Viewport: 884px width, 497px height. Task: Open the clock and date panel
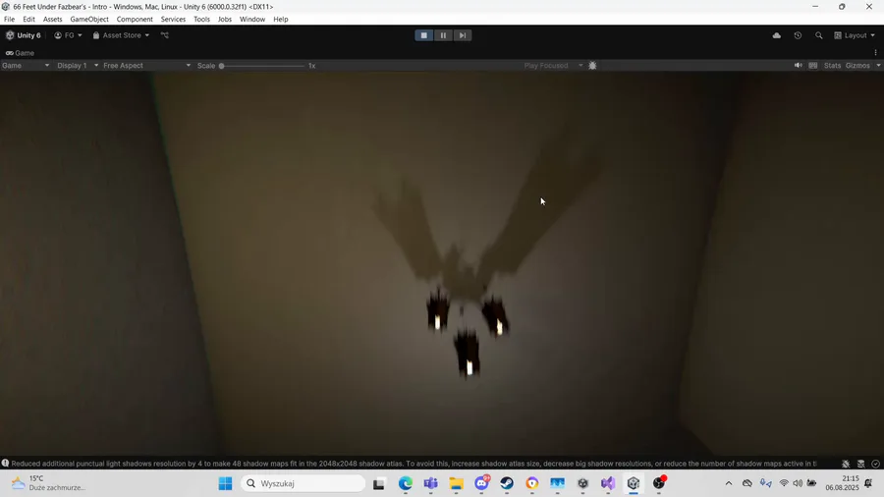tap(843, 483)
